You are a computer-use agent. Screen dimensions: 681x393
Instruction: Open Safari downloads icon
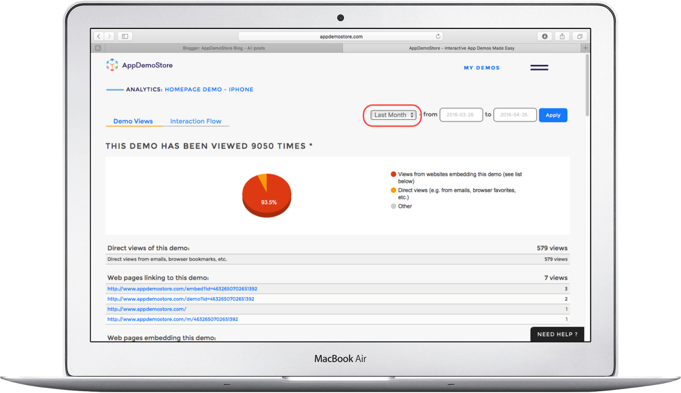(545, 37)
